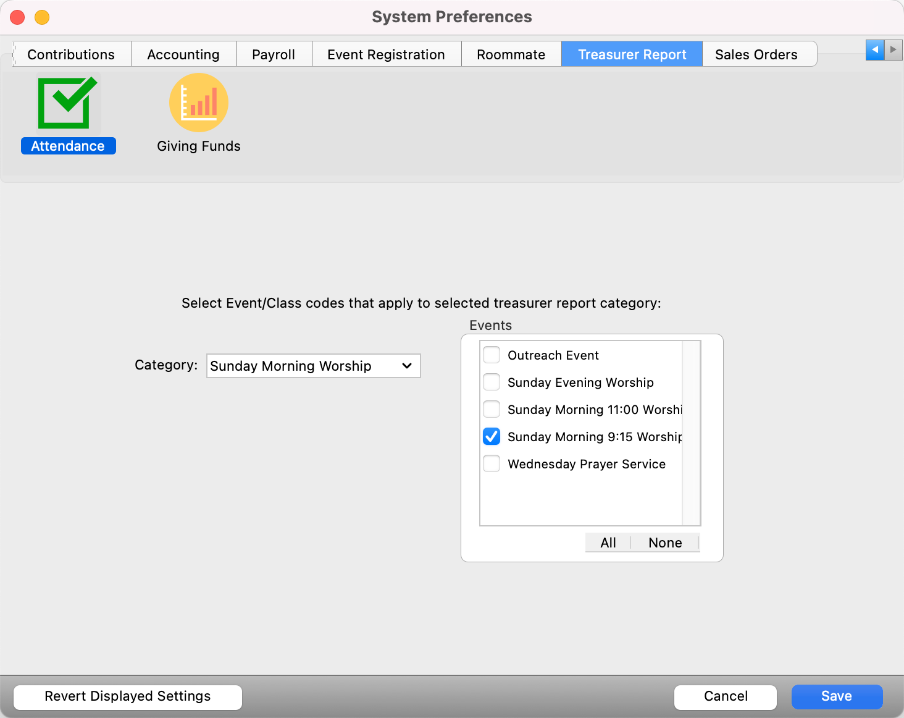Click the yellow minimize window button
This screenshot has width=904, height=718.
[42, 17]
